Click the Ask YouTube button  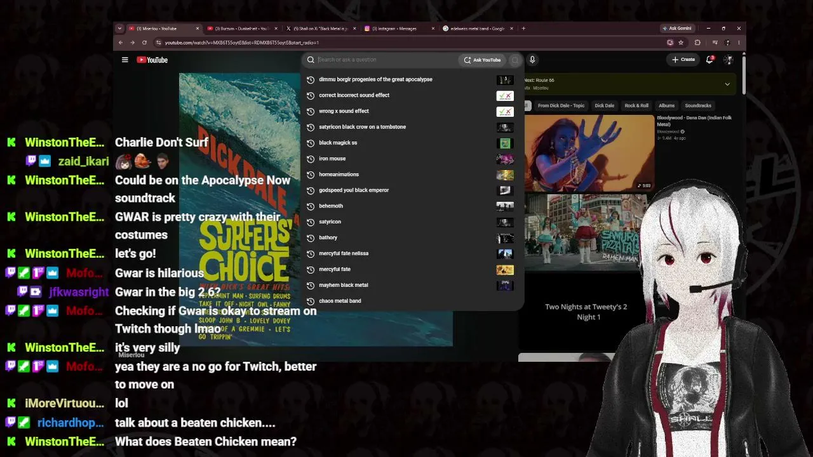tap(482, 60)
